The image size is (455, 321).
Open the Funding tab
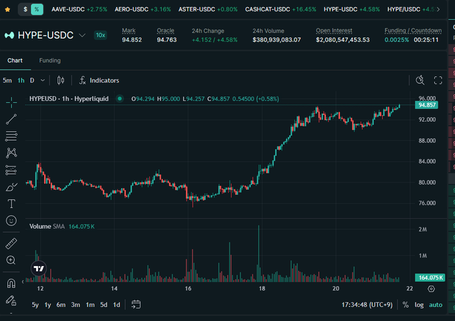(50, 60)
